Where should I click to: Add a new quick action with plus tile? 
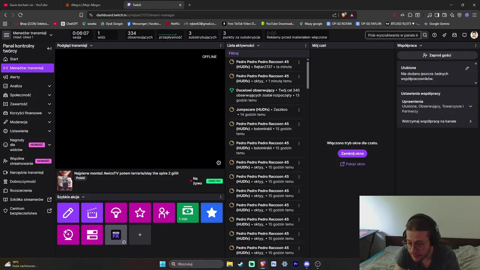point(140,235)
